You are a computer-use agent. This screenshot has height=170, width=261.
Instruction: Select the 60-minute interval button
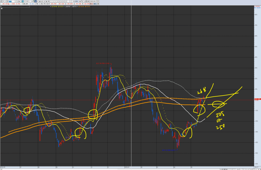pos(64,1)
